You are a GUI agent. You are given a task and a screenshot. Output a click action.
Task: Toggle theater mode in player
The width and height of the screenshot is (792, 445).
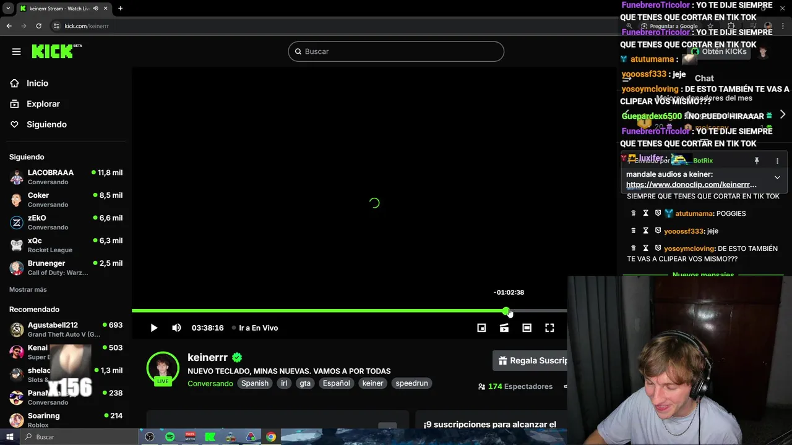pyautogui.click(x=527, y=328)
